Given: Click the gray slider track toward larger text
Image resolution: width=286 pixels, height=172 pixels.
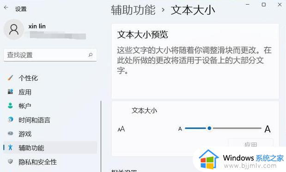Looking at the screenshot, I should (237, 128).
